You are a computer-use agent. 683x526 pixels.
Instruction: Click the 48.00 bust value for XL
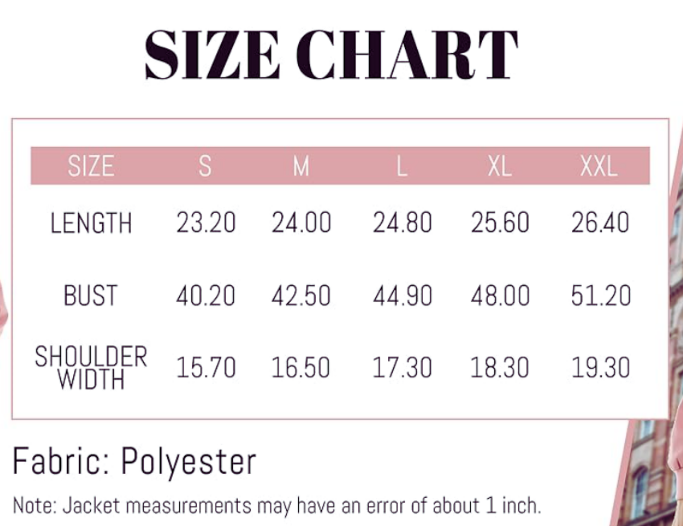coord(500,296)
